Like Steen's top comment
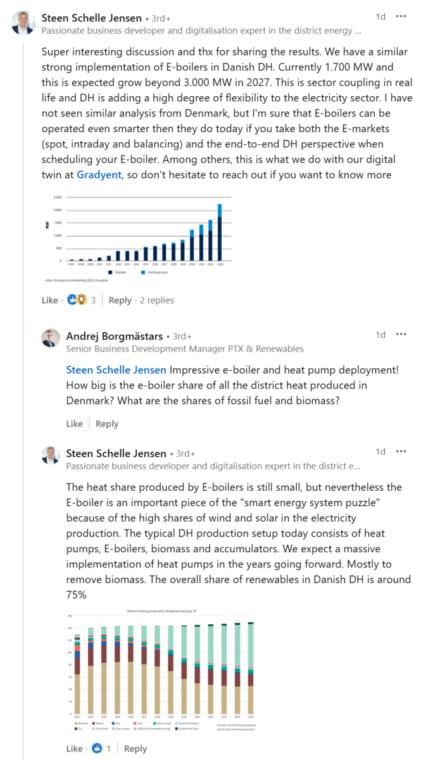Screen dimensions: 421x759 (49, 300)
